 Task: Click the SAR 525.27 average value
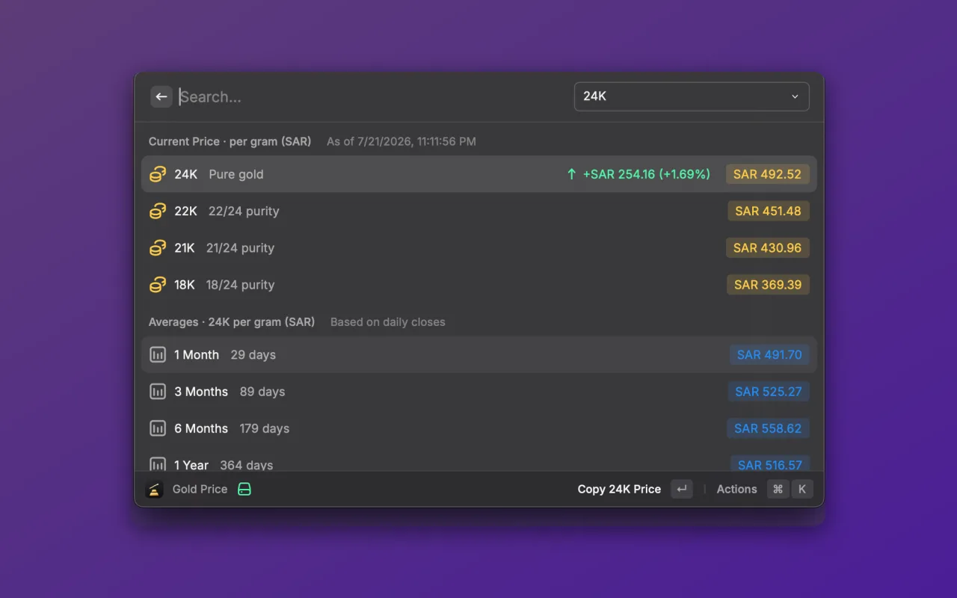pyautogui.click(x=769, y=392)
